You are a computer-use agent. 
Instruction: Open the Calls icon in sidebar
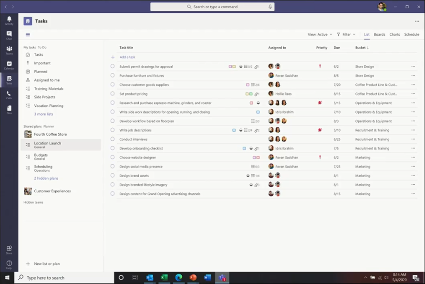click(9, 95)
